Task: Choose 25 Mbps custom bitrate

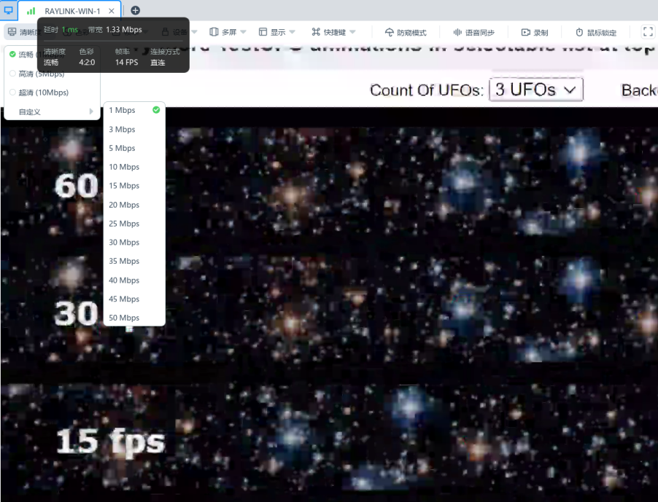Action: point(134,224)
